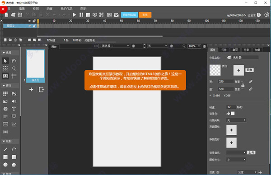Click the import video reel icon
The height and width of the screenshot is (175, 271).
(x=5, y=109)
